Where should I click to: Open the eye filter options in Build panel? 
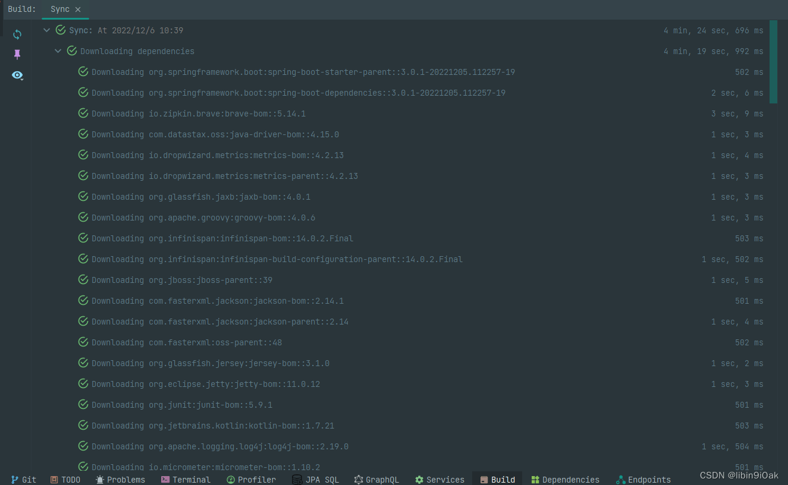tap(17, 75)
